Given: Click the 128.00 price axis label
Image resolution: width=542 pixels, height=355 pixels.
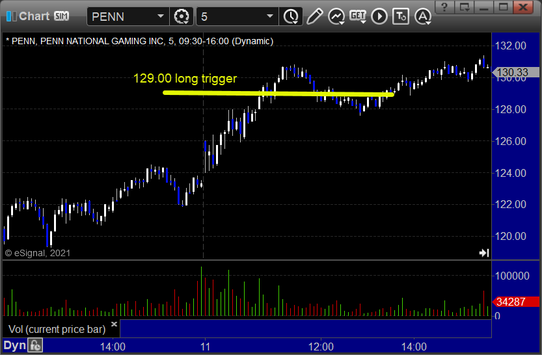Looking at the screenshot, I should [x=511, y=109].
